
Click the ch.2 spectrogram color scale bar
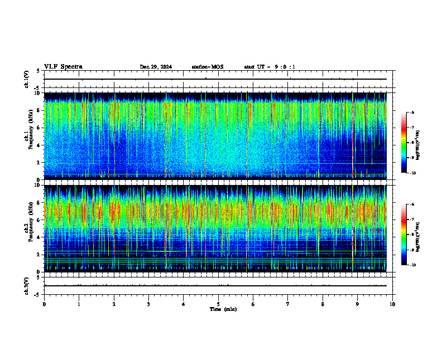click(403, 235)
